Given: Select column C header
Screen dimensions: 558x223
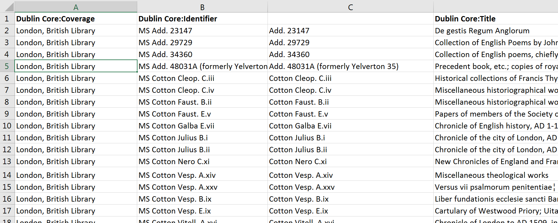Looking at the screenshot, I should (350, 7).
